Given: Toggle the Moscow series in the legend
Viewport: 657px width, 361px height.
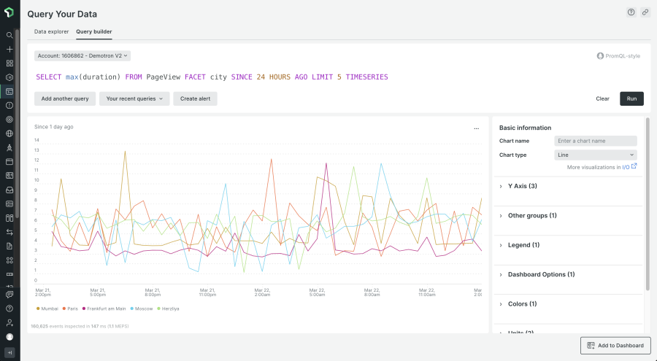Looking at the screenshot, I should [142, 308].
